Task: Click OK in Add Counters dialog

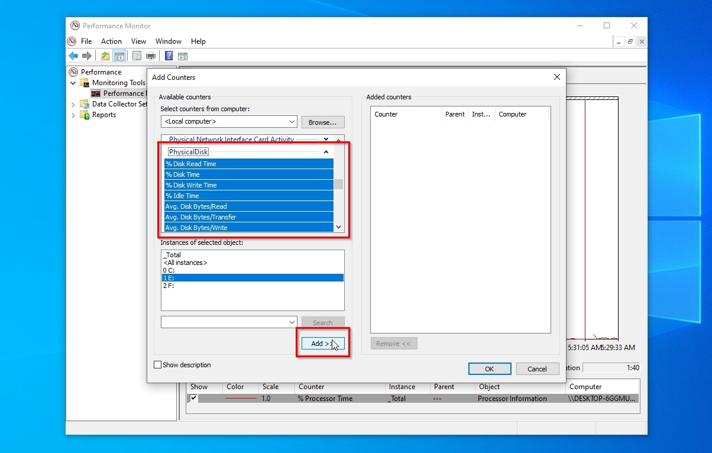Action: pos(490,368)
